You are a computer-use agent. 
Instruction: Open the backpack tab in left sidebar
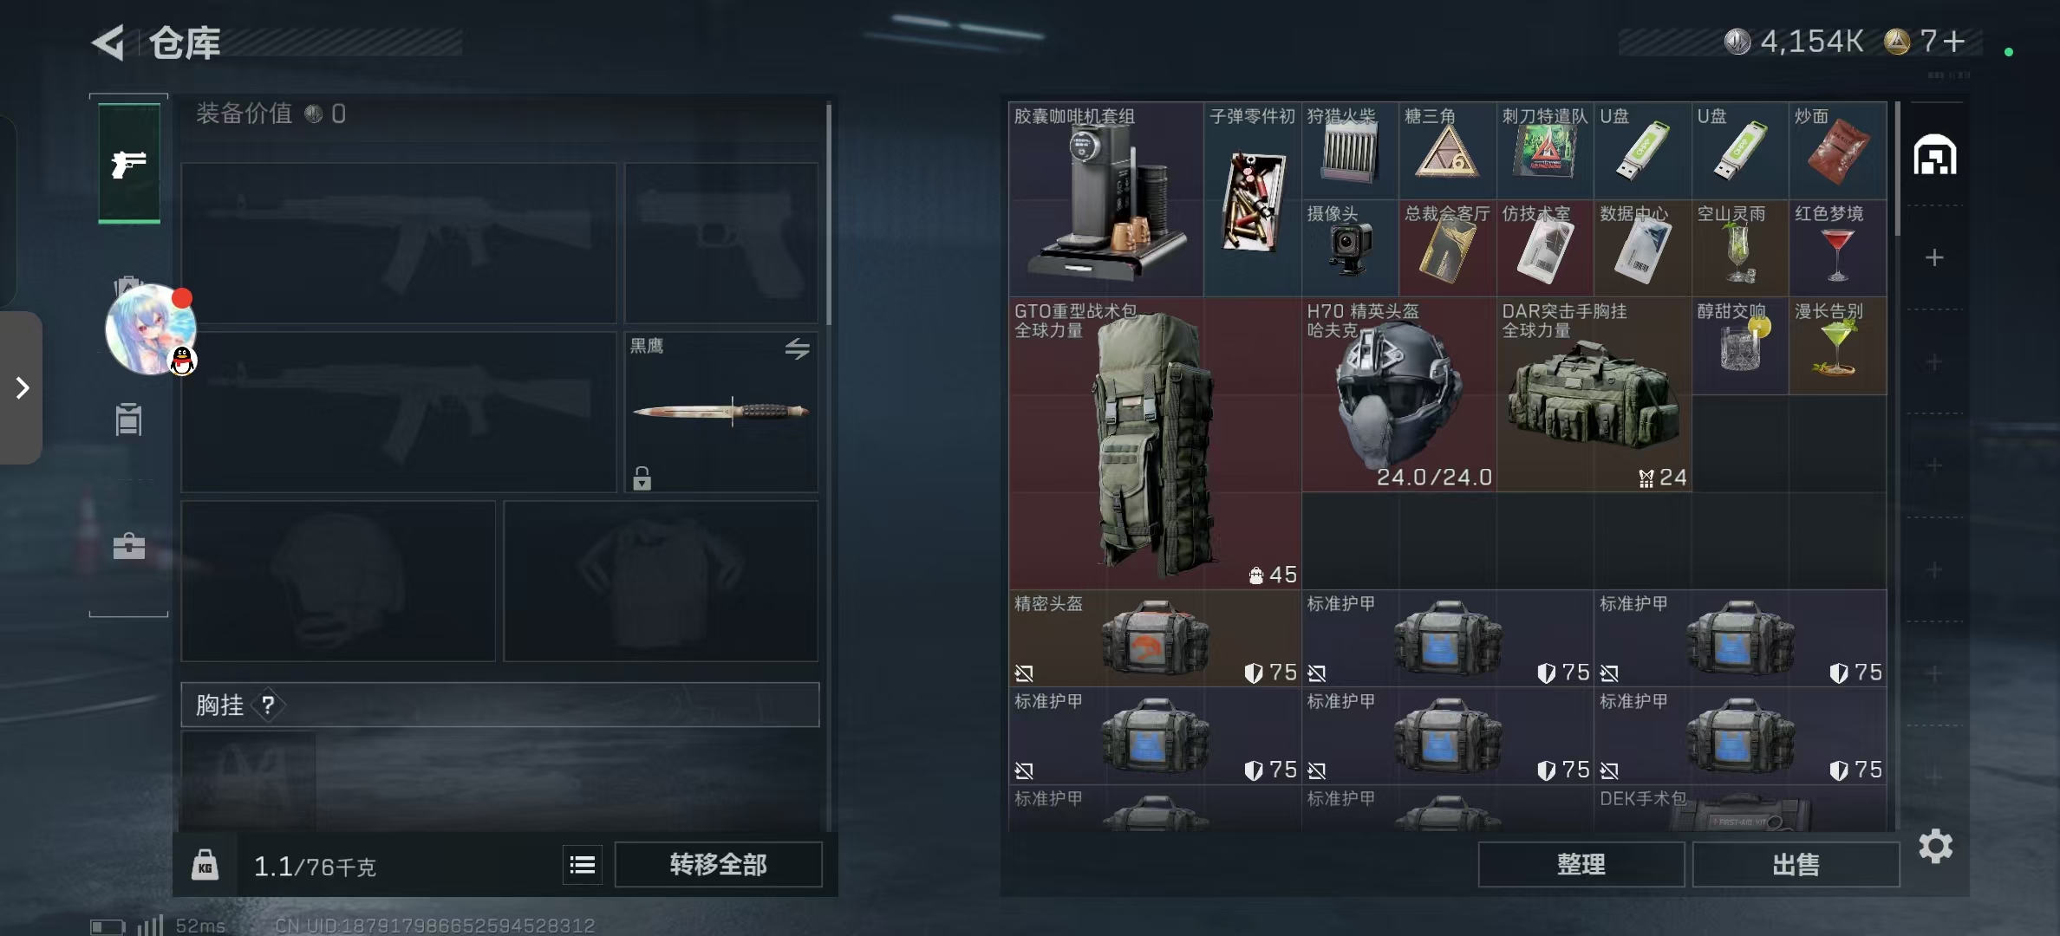(129, 420)
